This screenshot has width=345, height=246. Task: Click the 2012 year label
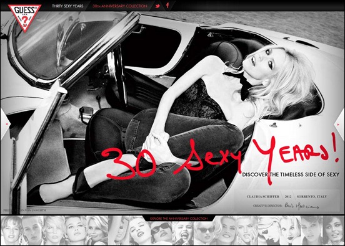coord(287,197)
